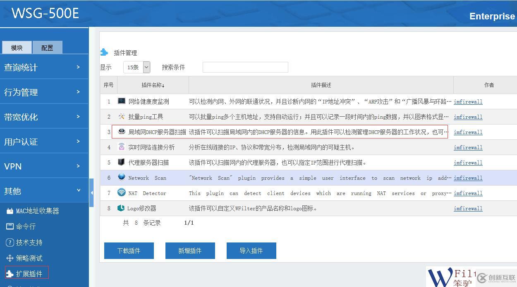Select the 局域网DHCP服务器扫描 eye icon

click(121, 132)
